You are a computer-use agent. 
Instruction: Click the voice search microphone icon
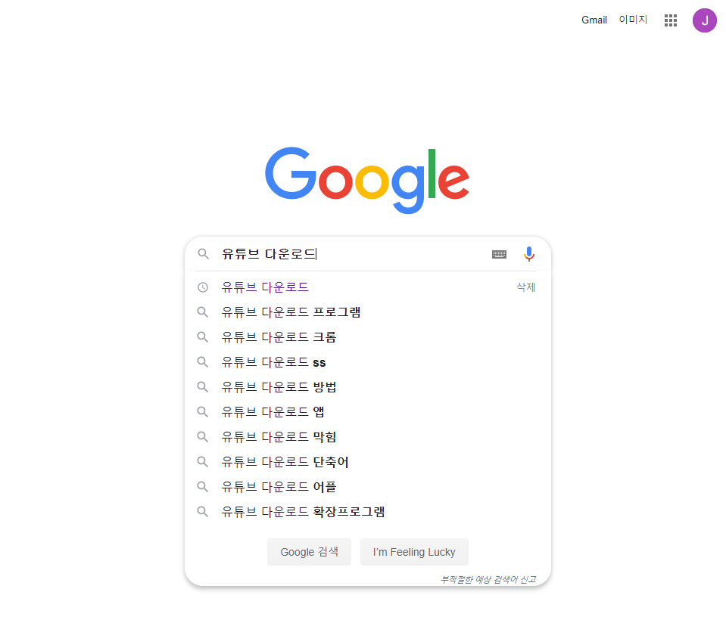tap(528, 254)
